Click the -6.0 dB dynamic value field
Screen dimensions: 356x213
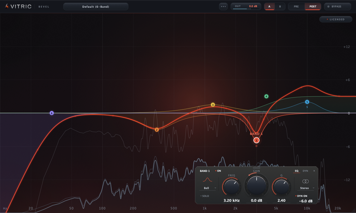[x=306, y=201]
